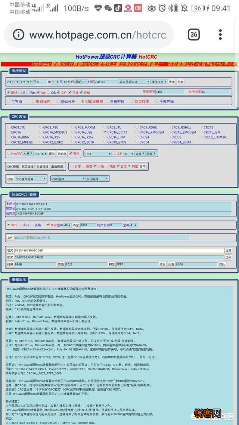
Task: Select the 多行 display mode
Action: (x=20, y=225)
